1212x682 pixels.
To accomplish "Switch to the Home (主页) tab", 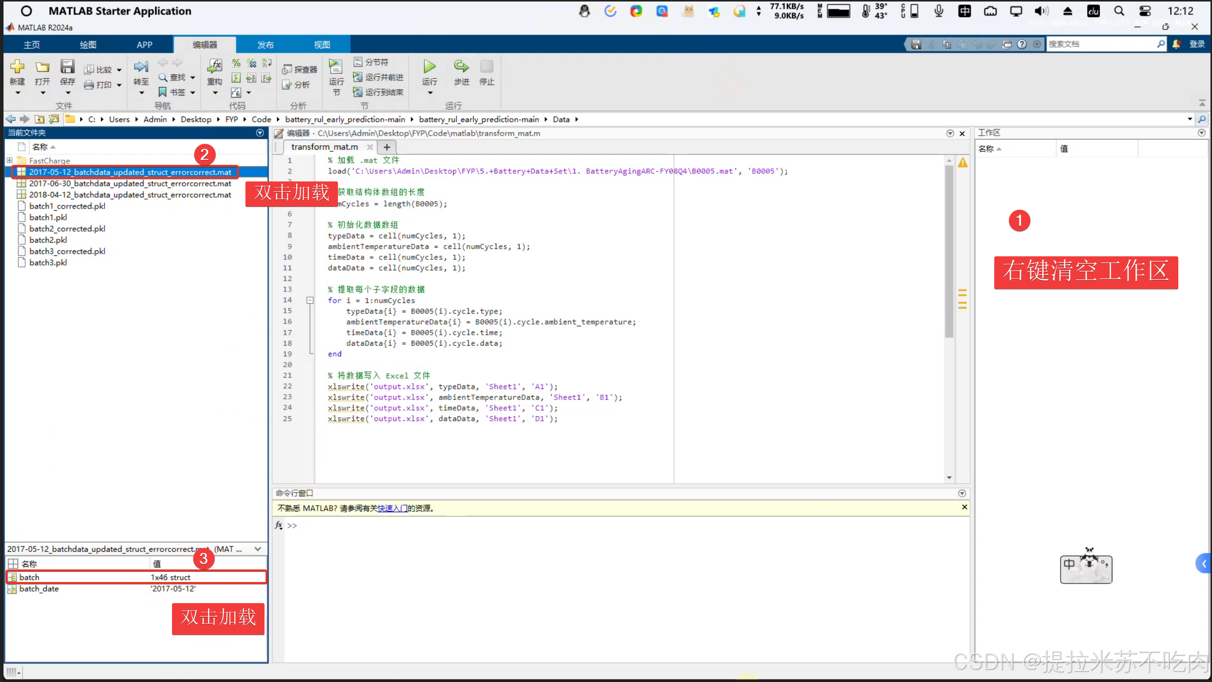I will (32, 45).
